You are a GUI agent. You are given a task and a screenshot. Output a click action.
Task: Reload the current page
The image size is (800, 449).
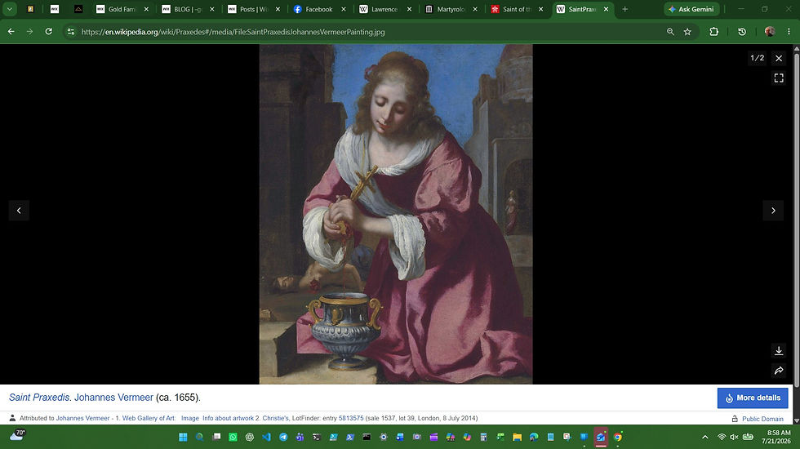(x=48, y=32)
